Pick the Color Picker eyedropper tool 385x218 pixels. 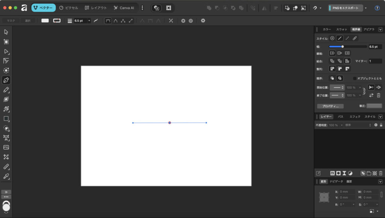[6, 176]
